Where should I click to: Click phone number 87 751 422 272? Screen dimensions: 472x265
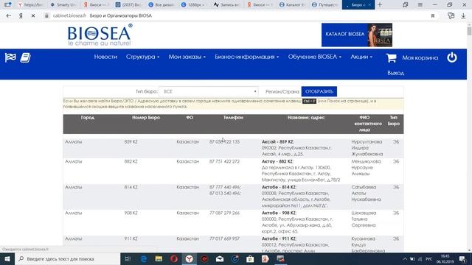pyautogui.click(x=224, y=162)
